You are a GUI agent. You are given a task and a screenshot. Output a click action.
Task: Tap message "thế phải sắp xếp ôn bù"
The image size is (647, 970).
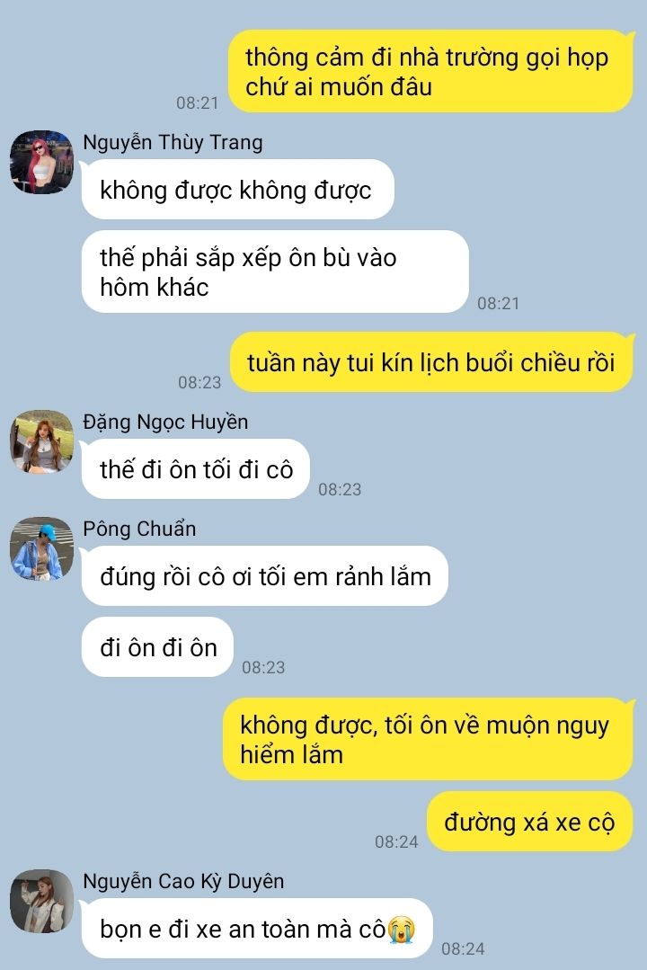pyautogui.click(x=275, y=271)
